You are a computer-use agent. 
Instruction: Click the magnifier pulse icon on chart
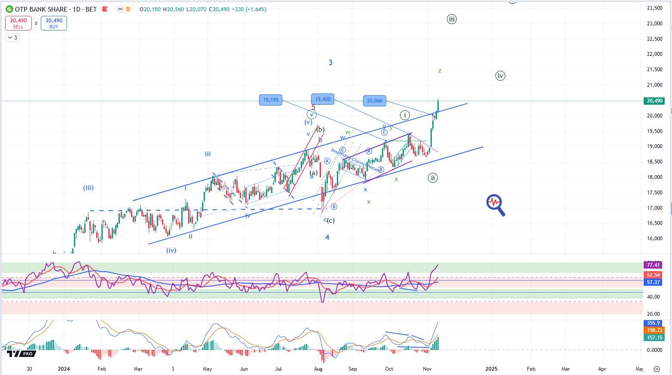coord(495,205)
